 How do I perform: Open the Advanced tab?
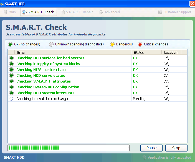pyautogui.click(x=110, y=12)
